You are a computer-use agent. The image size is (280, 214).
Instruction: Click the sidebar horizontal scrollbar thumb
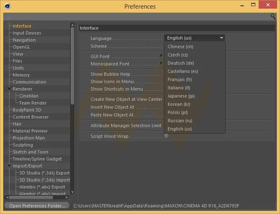point(31,198)
